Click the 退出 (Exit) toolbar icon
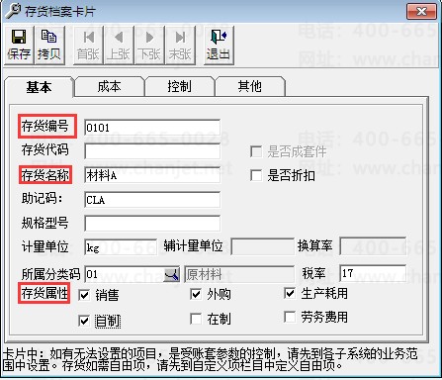 (219, 45)
